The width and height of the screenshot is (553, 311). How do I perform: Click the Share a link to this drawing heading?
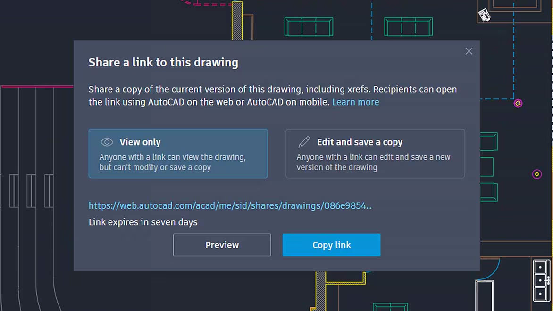pos(163,62)
